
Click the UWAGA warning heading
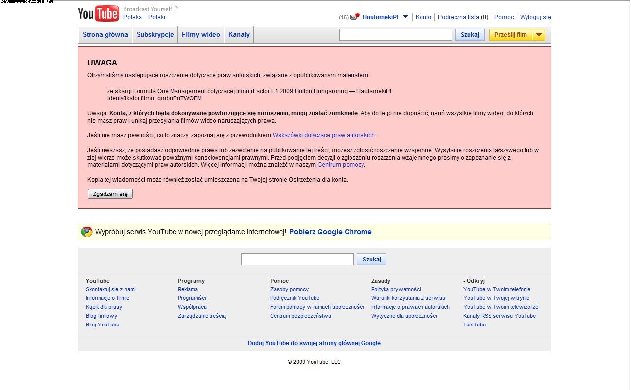(102, 63)
